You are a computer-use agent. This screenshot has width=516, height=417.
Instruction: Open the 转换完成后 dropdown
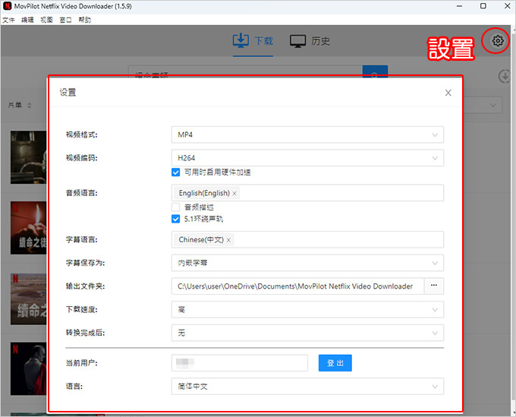307,333
